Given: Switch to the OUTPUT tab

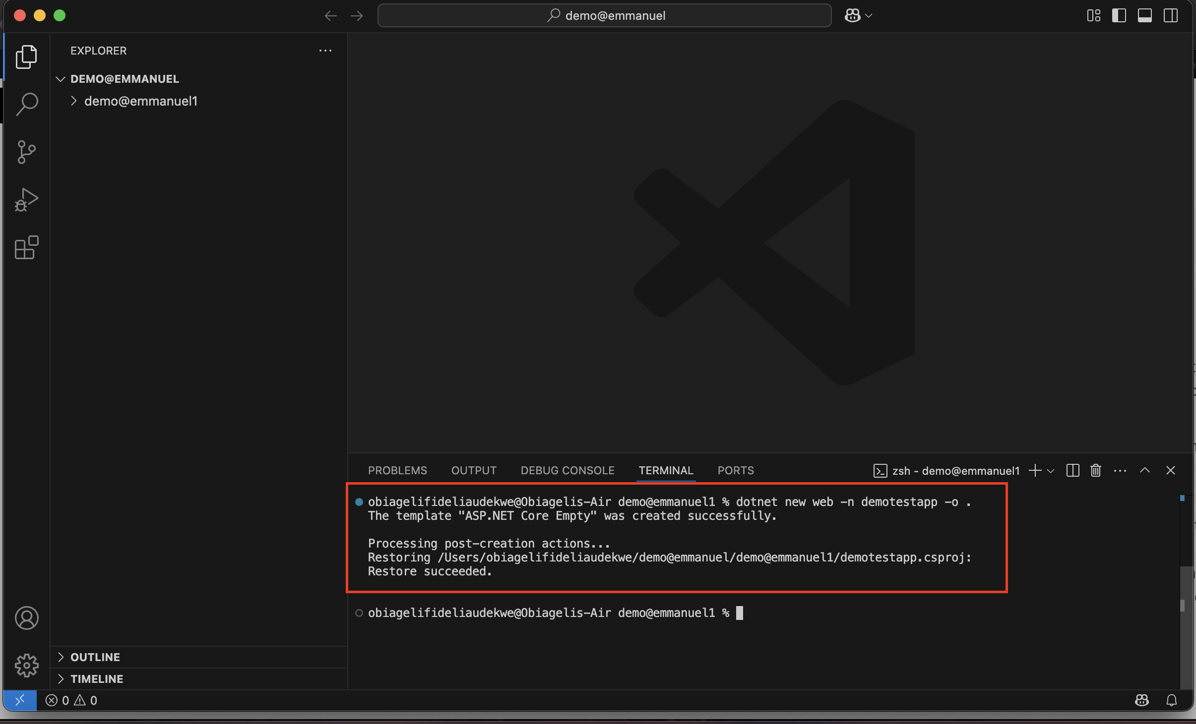Looking at the screenshot, I should [x=474, y=470].
